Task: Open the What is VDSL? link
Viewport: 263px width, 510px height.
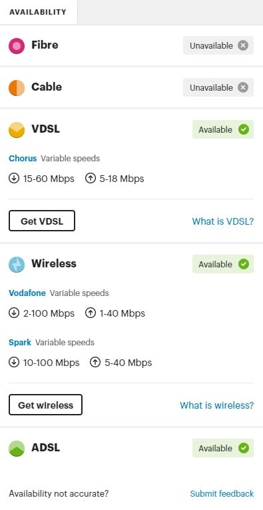Action: (x=223, y=221)
